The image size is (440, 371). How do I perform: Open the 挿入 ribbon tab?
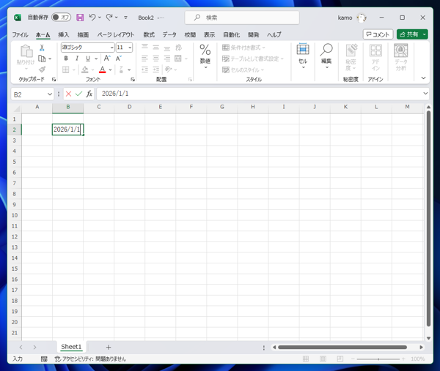coord(63,34)
